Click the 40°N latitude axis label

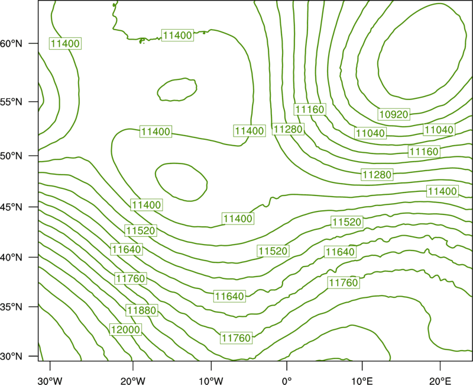tap(11, 257)
